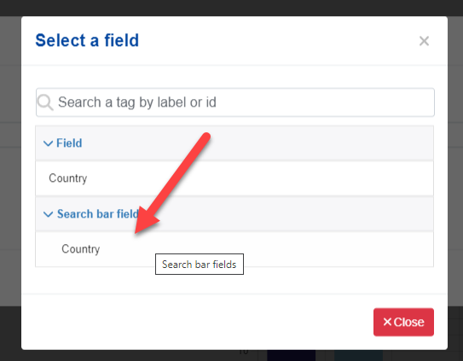Screen dimensions: 463x361
Task: Toggle the Search bar fields header's empty right area
Action: (295, 213)
